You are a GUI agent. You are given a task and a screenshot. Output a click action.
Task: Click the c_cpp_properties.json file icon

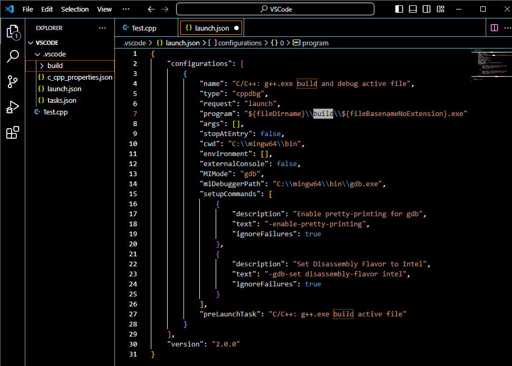point(41,77)
